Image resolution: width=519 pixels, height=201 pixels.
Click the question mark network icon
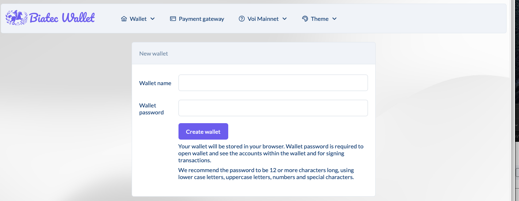242,19
